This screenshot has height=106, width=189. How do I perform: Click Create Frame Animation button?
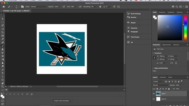(61, 101)
